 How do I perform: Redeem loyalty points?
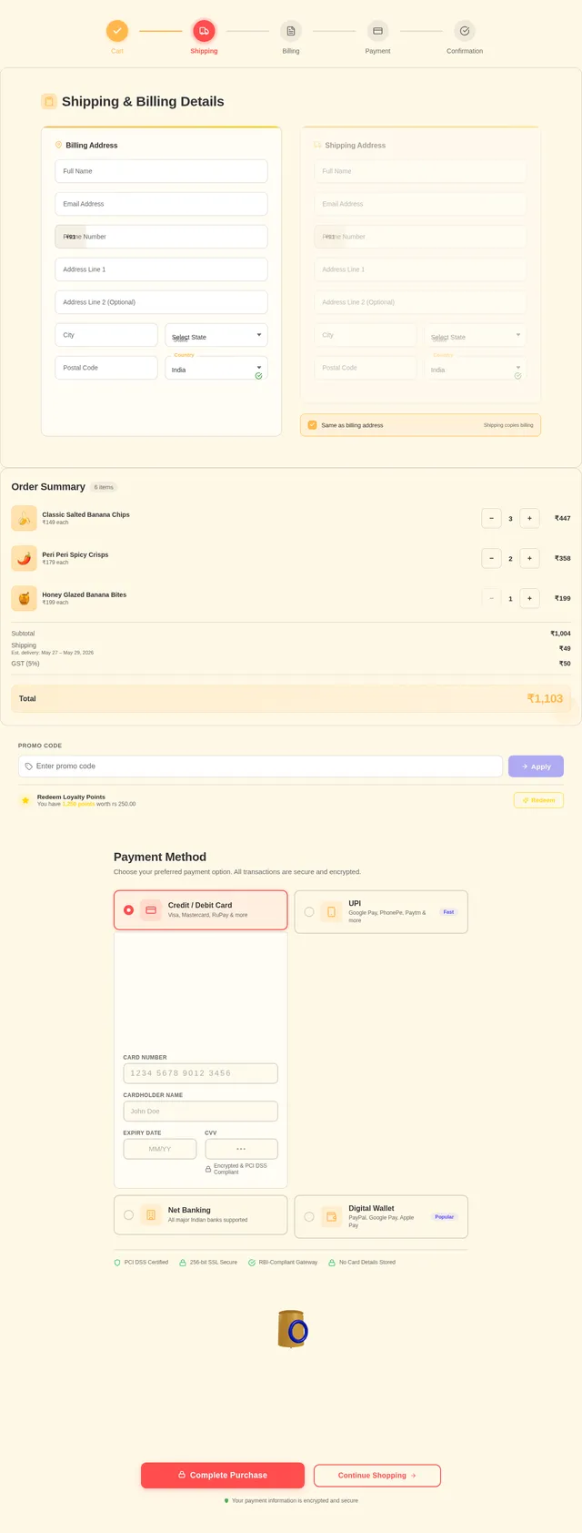tap(538, 800)
